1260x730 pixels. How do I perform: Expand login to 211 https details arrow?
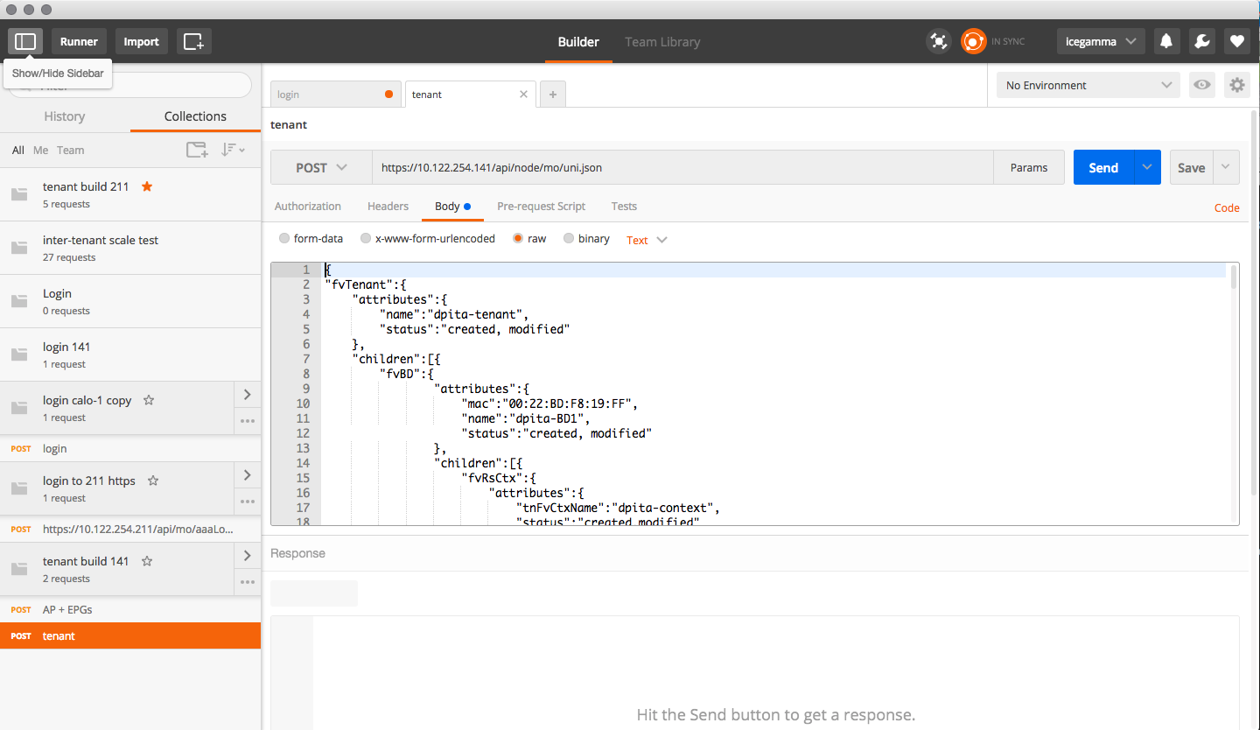coord(248,475)
